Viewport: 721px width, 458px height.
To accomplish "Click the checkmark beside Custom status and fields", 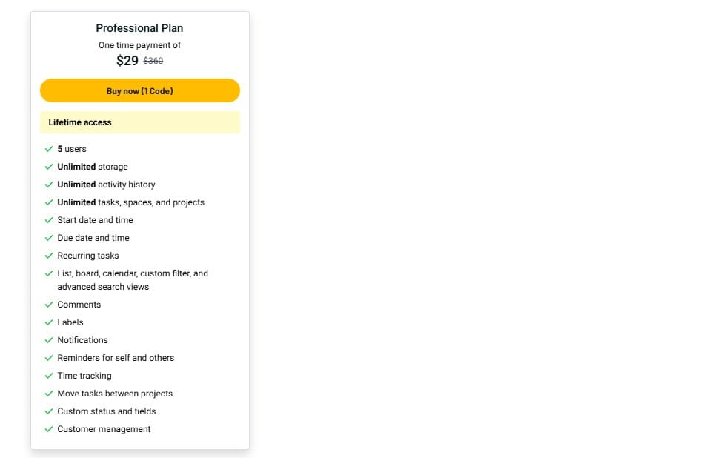I will point(49,411).
